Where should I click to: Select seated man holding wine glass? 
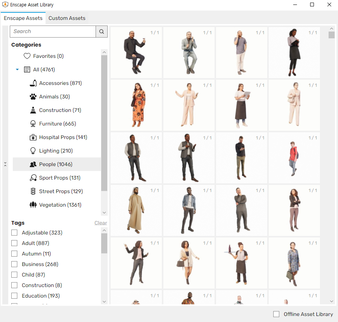tap(136, 53)
